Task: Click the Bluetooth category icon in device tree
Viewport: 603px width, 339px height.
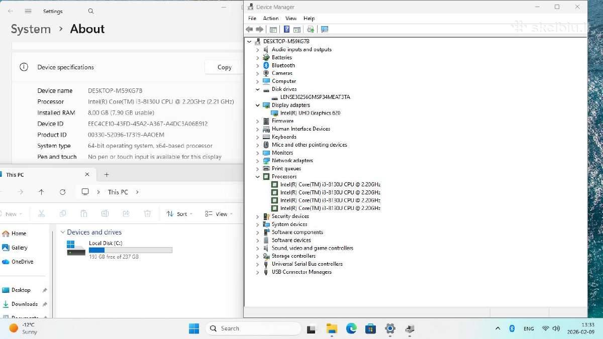Action: (x=266, y=65)
